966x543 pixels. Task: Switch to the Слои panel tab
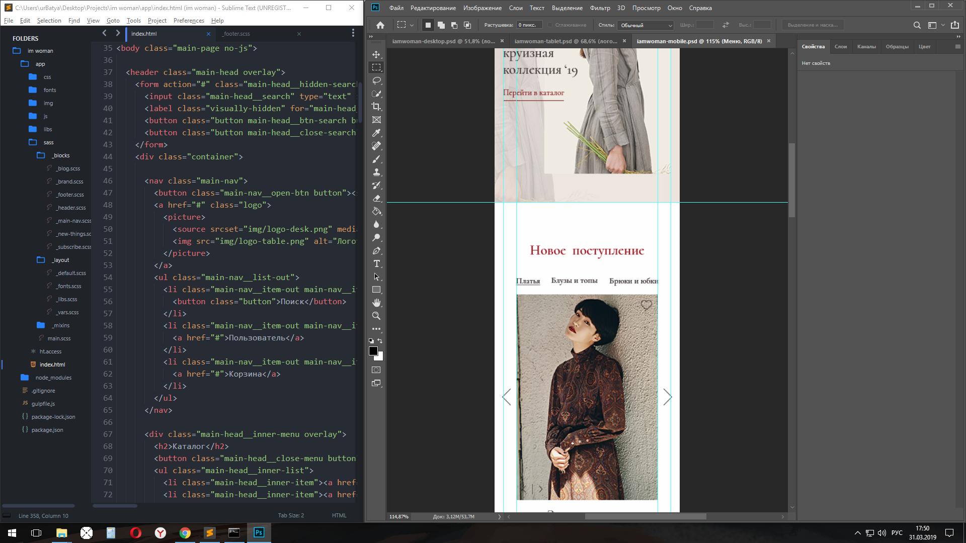[840, 47]
